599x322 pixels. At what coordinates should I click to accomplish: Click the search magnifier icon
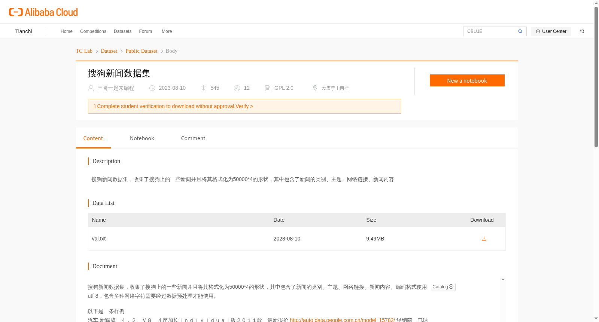pyautogui.click(x=520, y=31)
